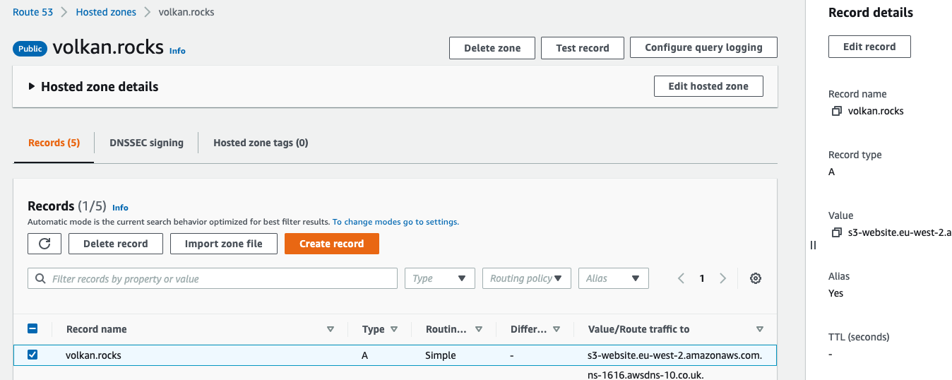Uncheck the volkan.rocks record checkbox
952x380 pixels.
tap(32, 355)
